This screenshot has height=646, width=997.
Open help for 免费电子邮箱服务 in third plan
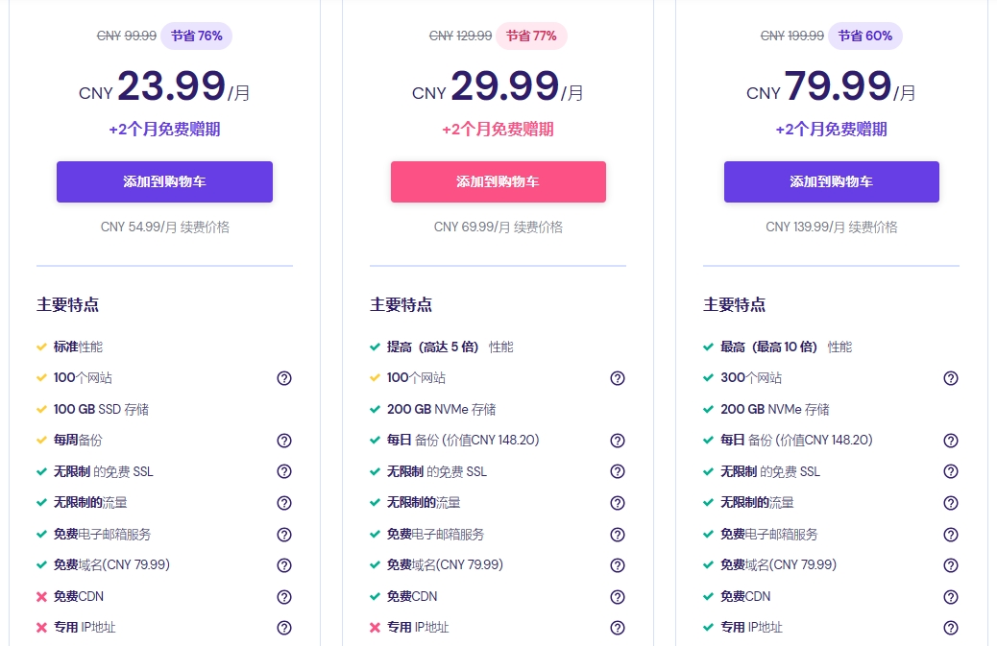coord(951,535)
